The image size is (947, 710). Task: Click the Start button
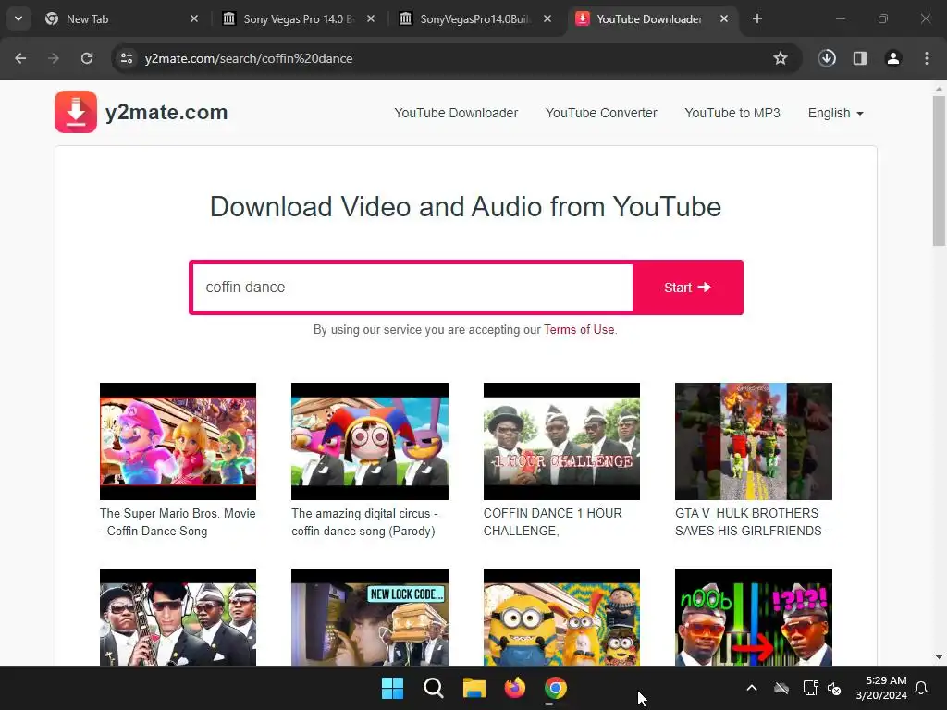click(x=687, y=288)
